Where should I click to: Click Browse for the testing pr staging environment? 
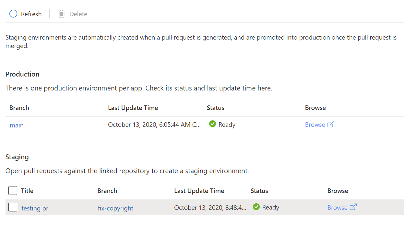338,207
